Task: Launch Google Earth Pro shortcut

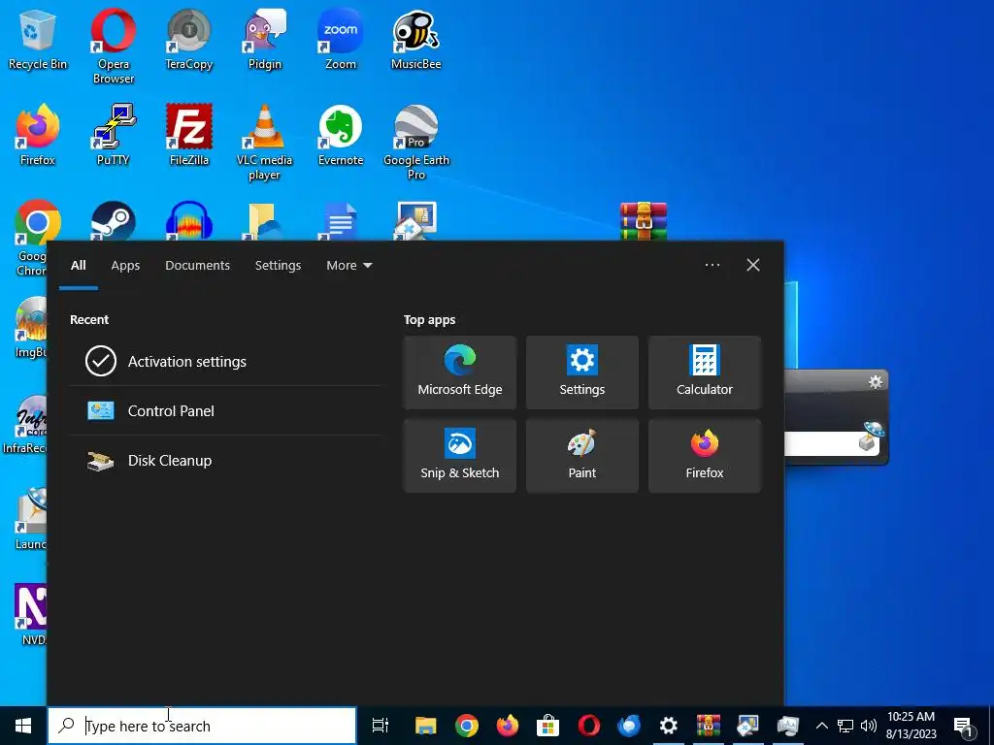Action: (x=415, y=143)
